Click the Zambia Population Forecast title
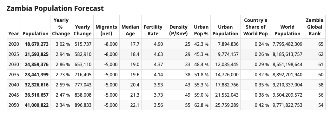This screenshot has height=116, width=331. coord(55,8)
